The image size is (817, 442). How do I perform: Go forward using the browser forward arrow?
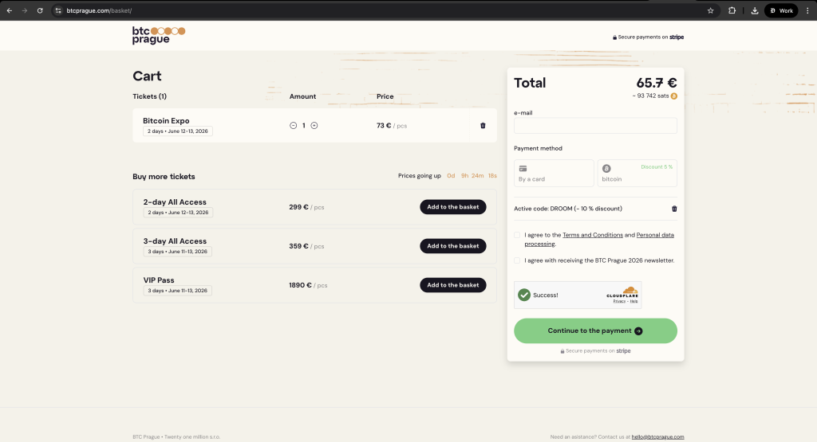tap(25, 10)
